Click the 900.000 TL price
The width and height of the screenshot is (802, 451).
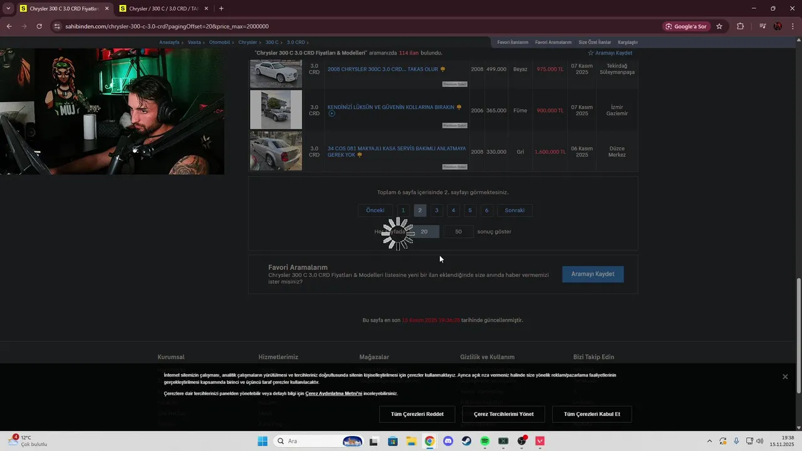click(550, 111)
